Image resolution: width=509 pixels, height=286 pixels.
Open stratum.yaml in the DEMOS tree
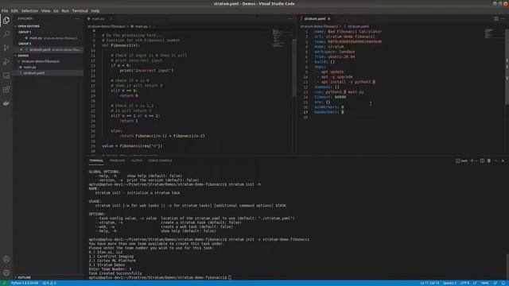[x=34, y=73]
